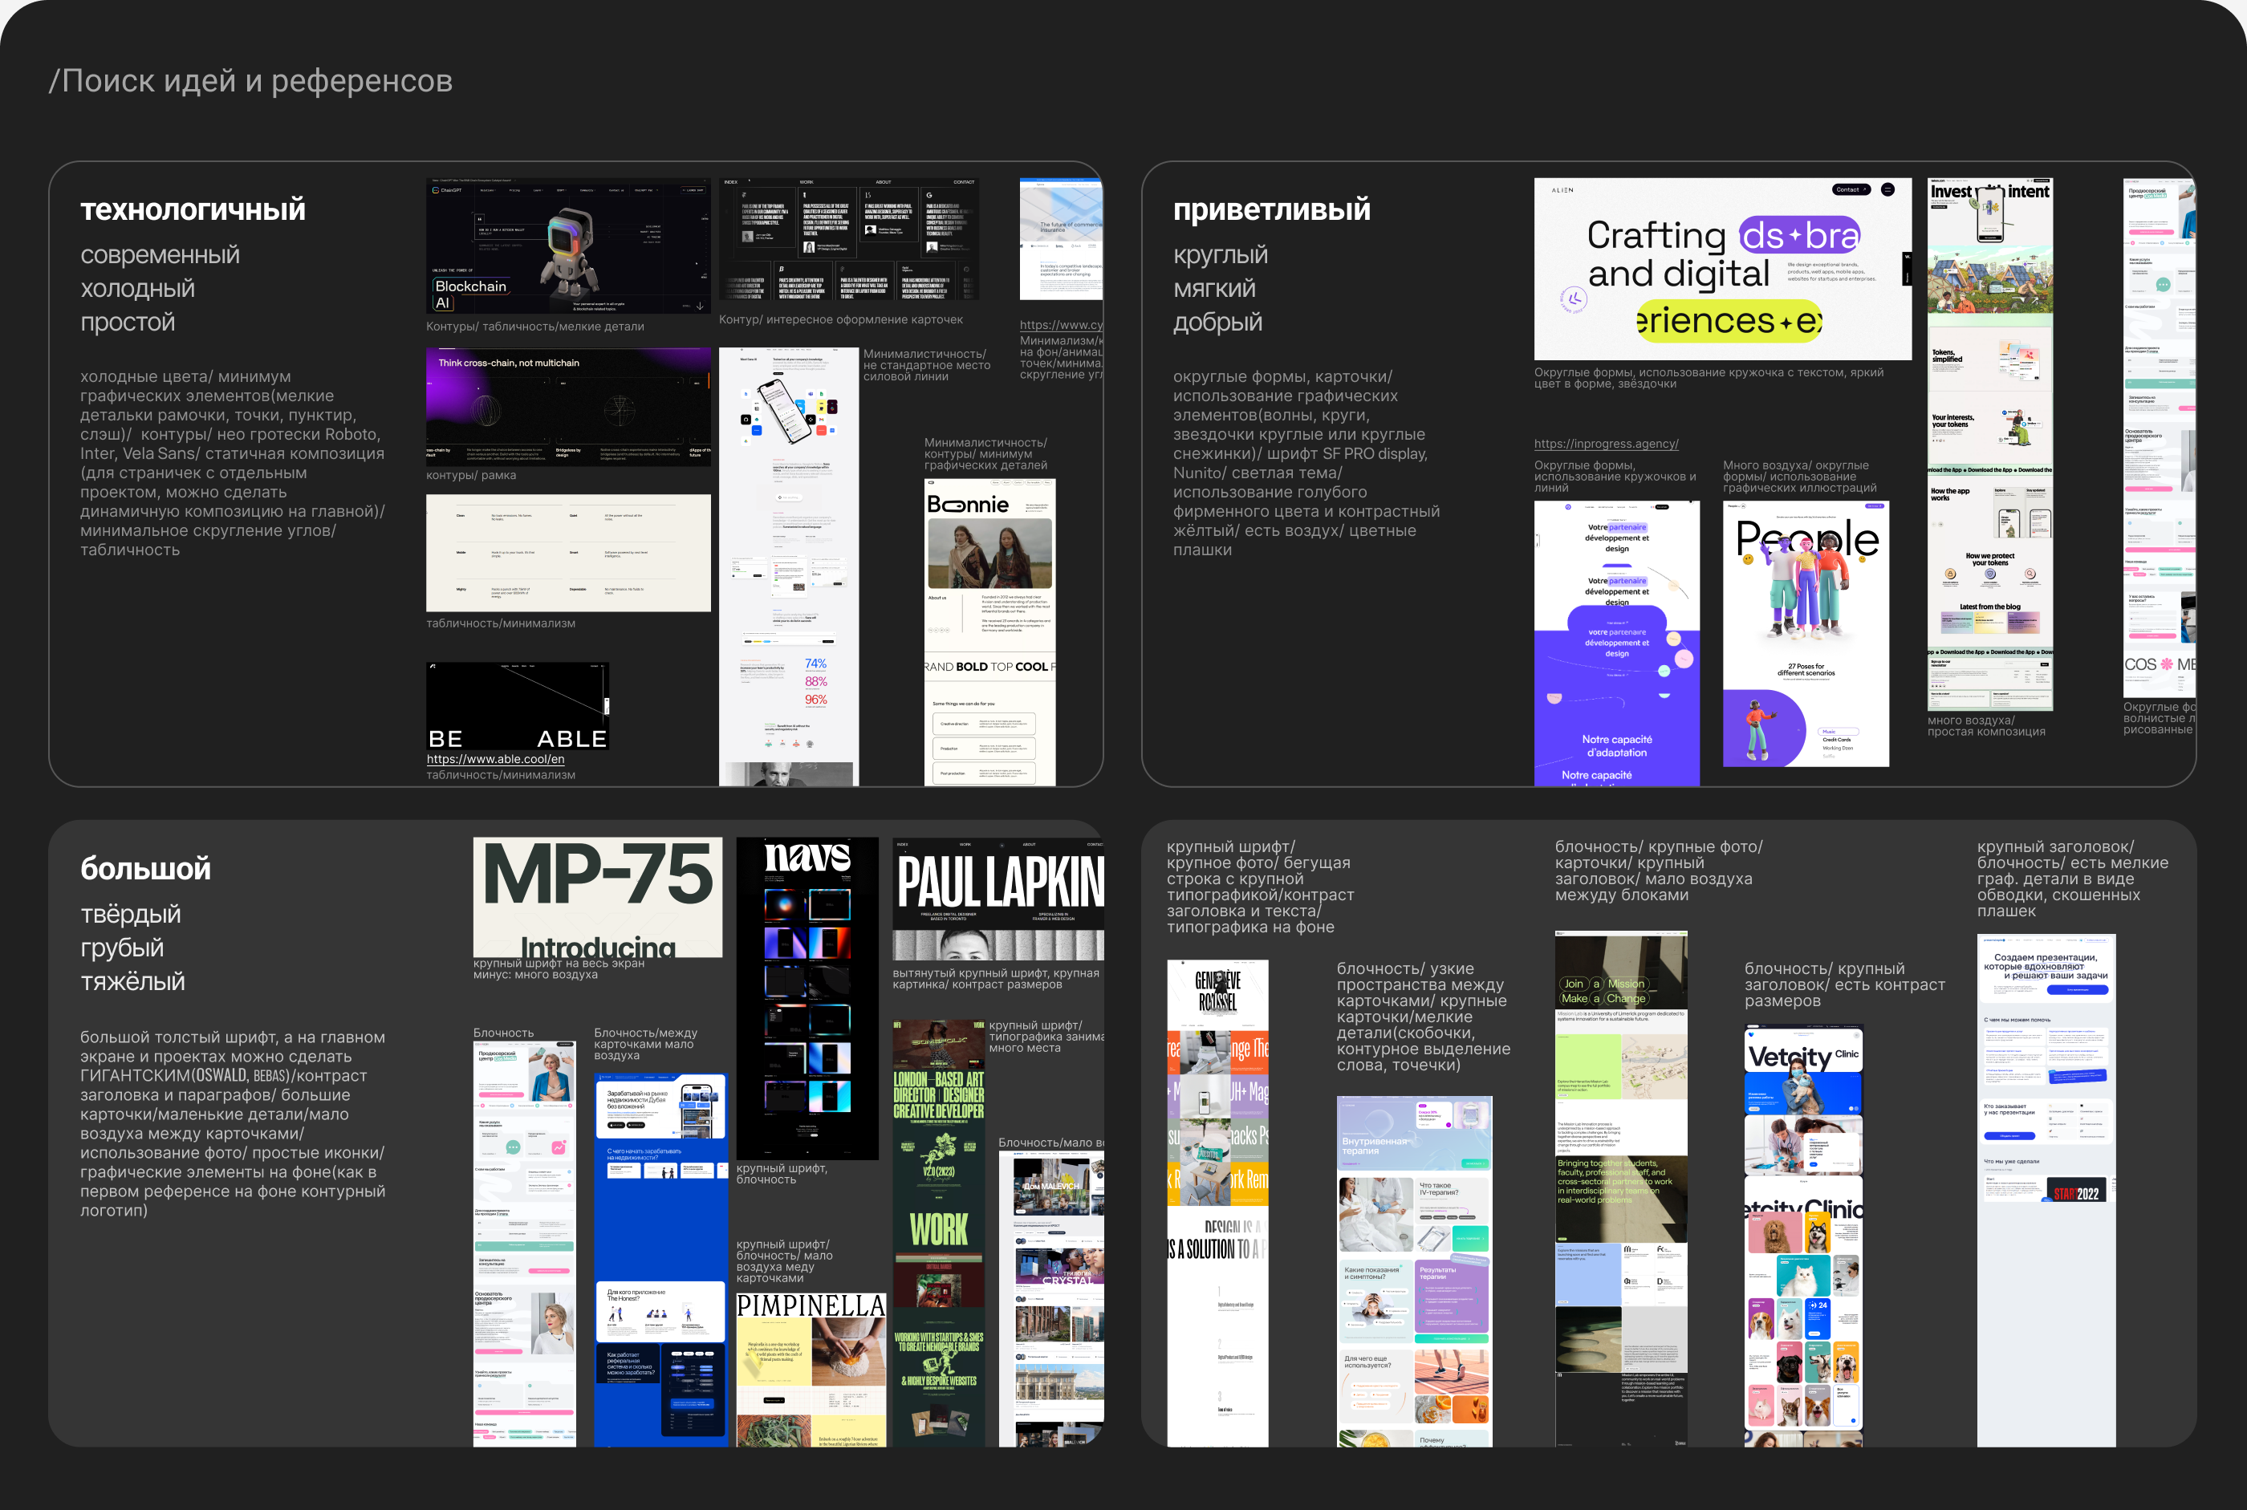
Task: Click the LAUNCH DAPP button in the ChainGPT header
Action: pos(693,191)
